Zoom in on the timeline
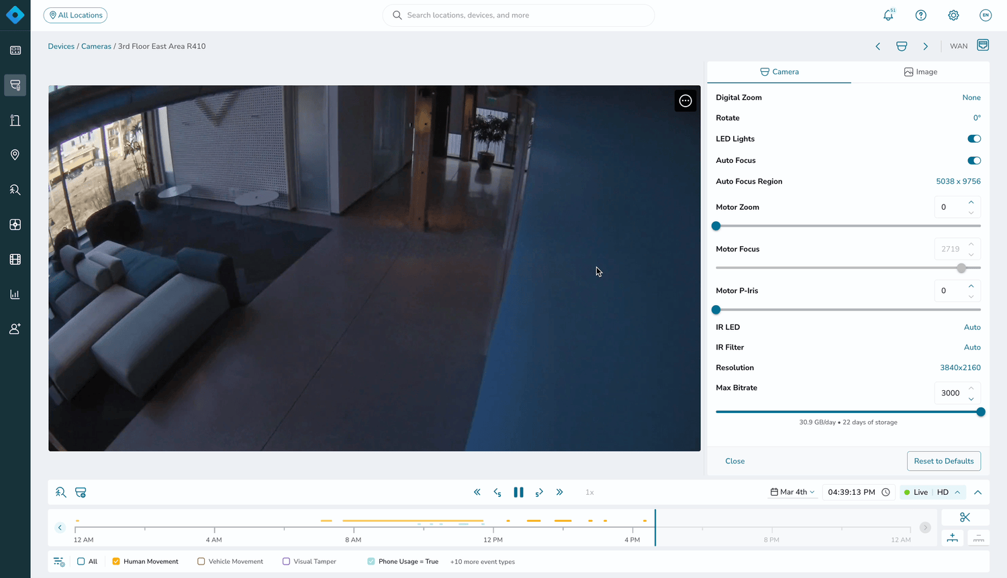1007x578 pixels. pyautogui.click(x=953, y=538)
